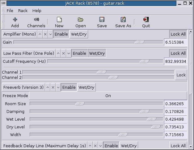Click the Freeverb Room Size slider
The image size is (194, 150).
(x=96, y=104)
